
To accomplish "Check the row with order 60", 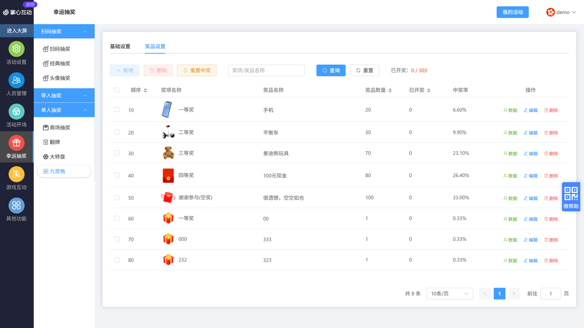I will click(117, 218).
